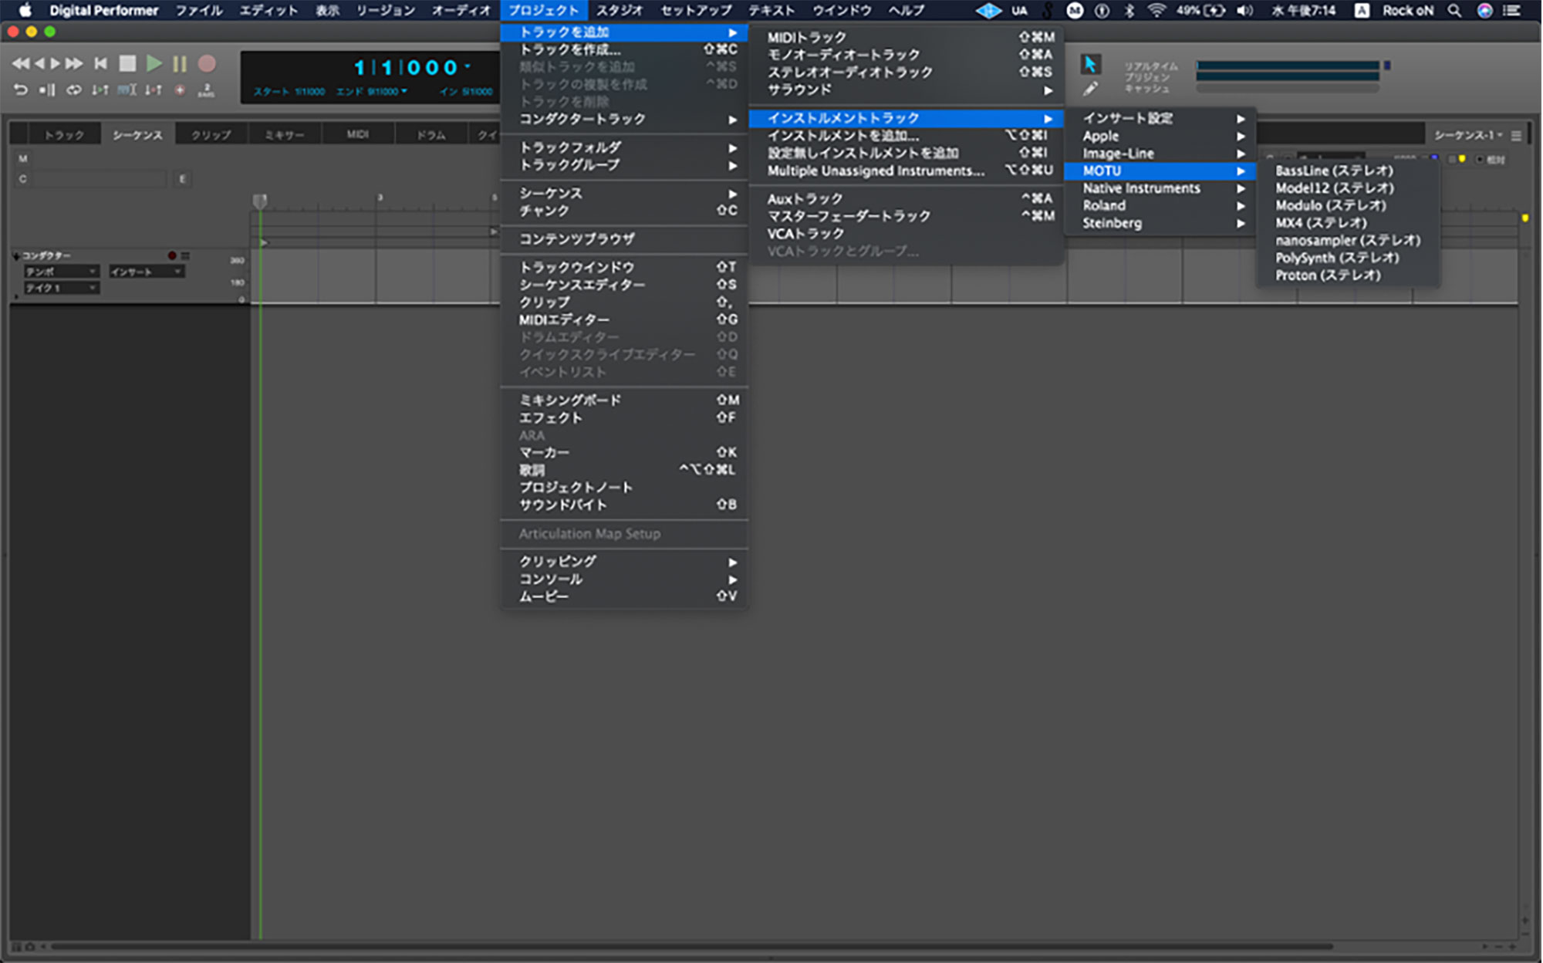1543x963 pixels.
Task: Start playback with the green play button
Action: coord(154,63)
